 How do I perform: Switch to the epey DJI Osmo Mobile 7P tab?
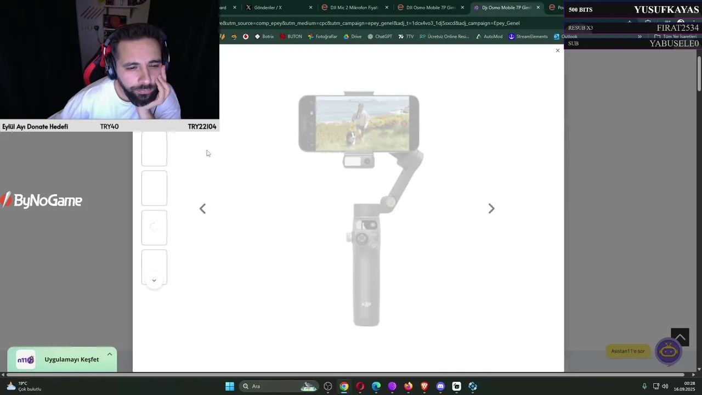click(431, 8)
